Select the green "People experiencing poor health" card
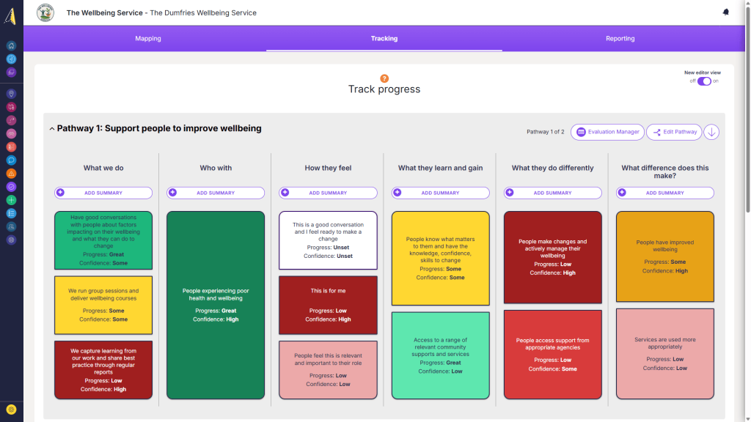The width and height of the screenshot is (751, 422). click(216, 305)
